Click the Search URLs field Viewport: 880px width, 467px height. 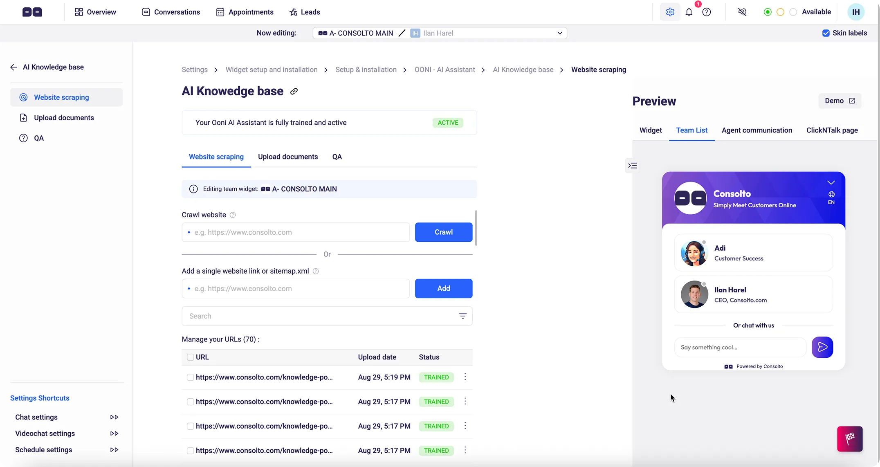point(327,316)
